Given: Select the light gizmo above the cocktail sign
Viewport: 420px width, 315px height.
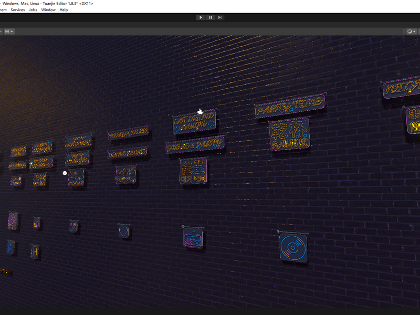Looking at the screenshot, I should (x=200, y=112).
